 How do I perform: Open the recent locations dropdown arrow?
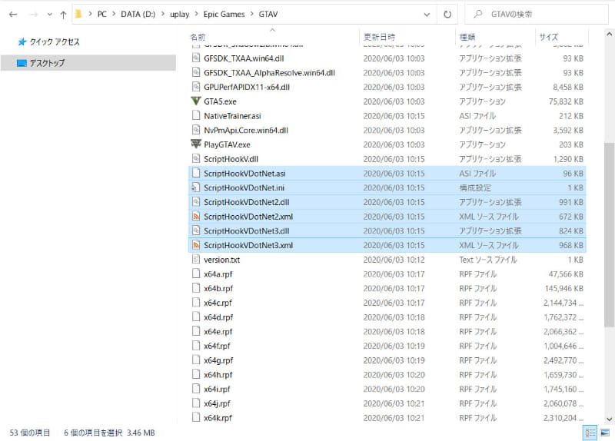coord(49,15)
